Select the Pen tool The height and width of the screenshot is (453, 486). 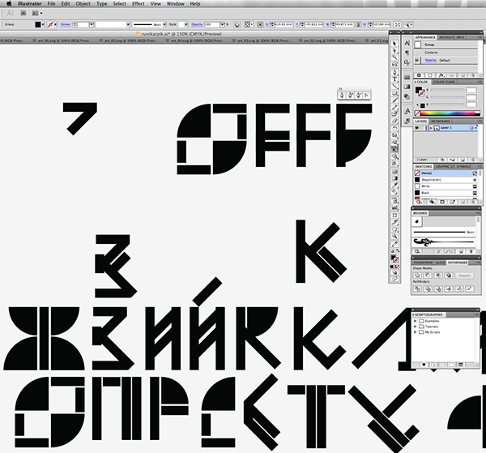(x=394, y=72)
